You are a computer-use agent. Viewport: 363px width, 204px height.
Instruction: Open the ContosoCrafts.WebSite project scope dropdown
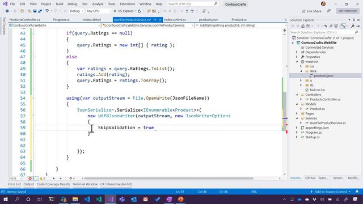coord(54,25)
